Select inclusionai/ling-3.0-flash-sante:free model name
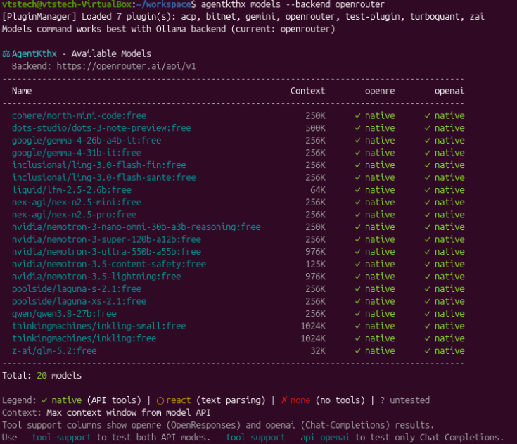The width and height of the screenshot is (517, 444). [104, 177]
